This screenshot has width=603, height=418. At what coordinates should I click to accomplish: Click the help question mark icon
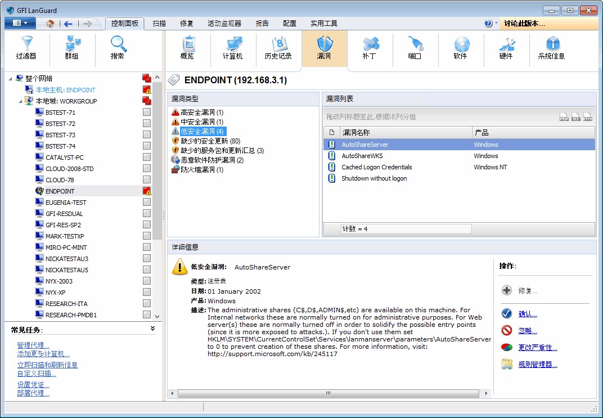tap(488, 24)
